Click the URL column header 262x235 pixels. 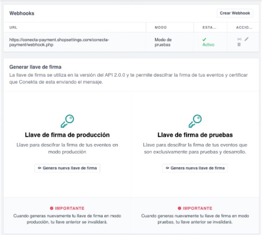[13, 27]
